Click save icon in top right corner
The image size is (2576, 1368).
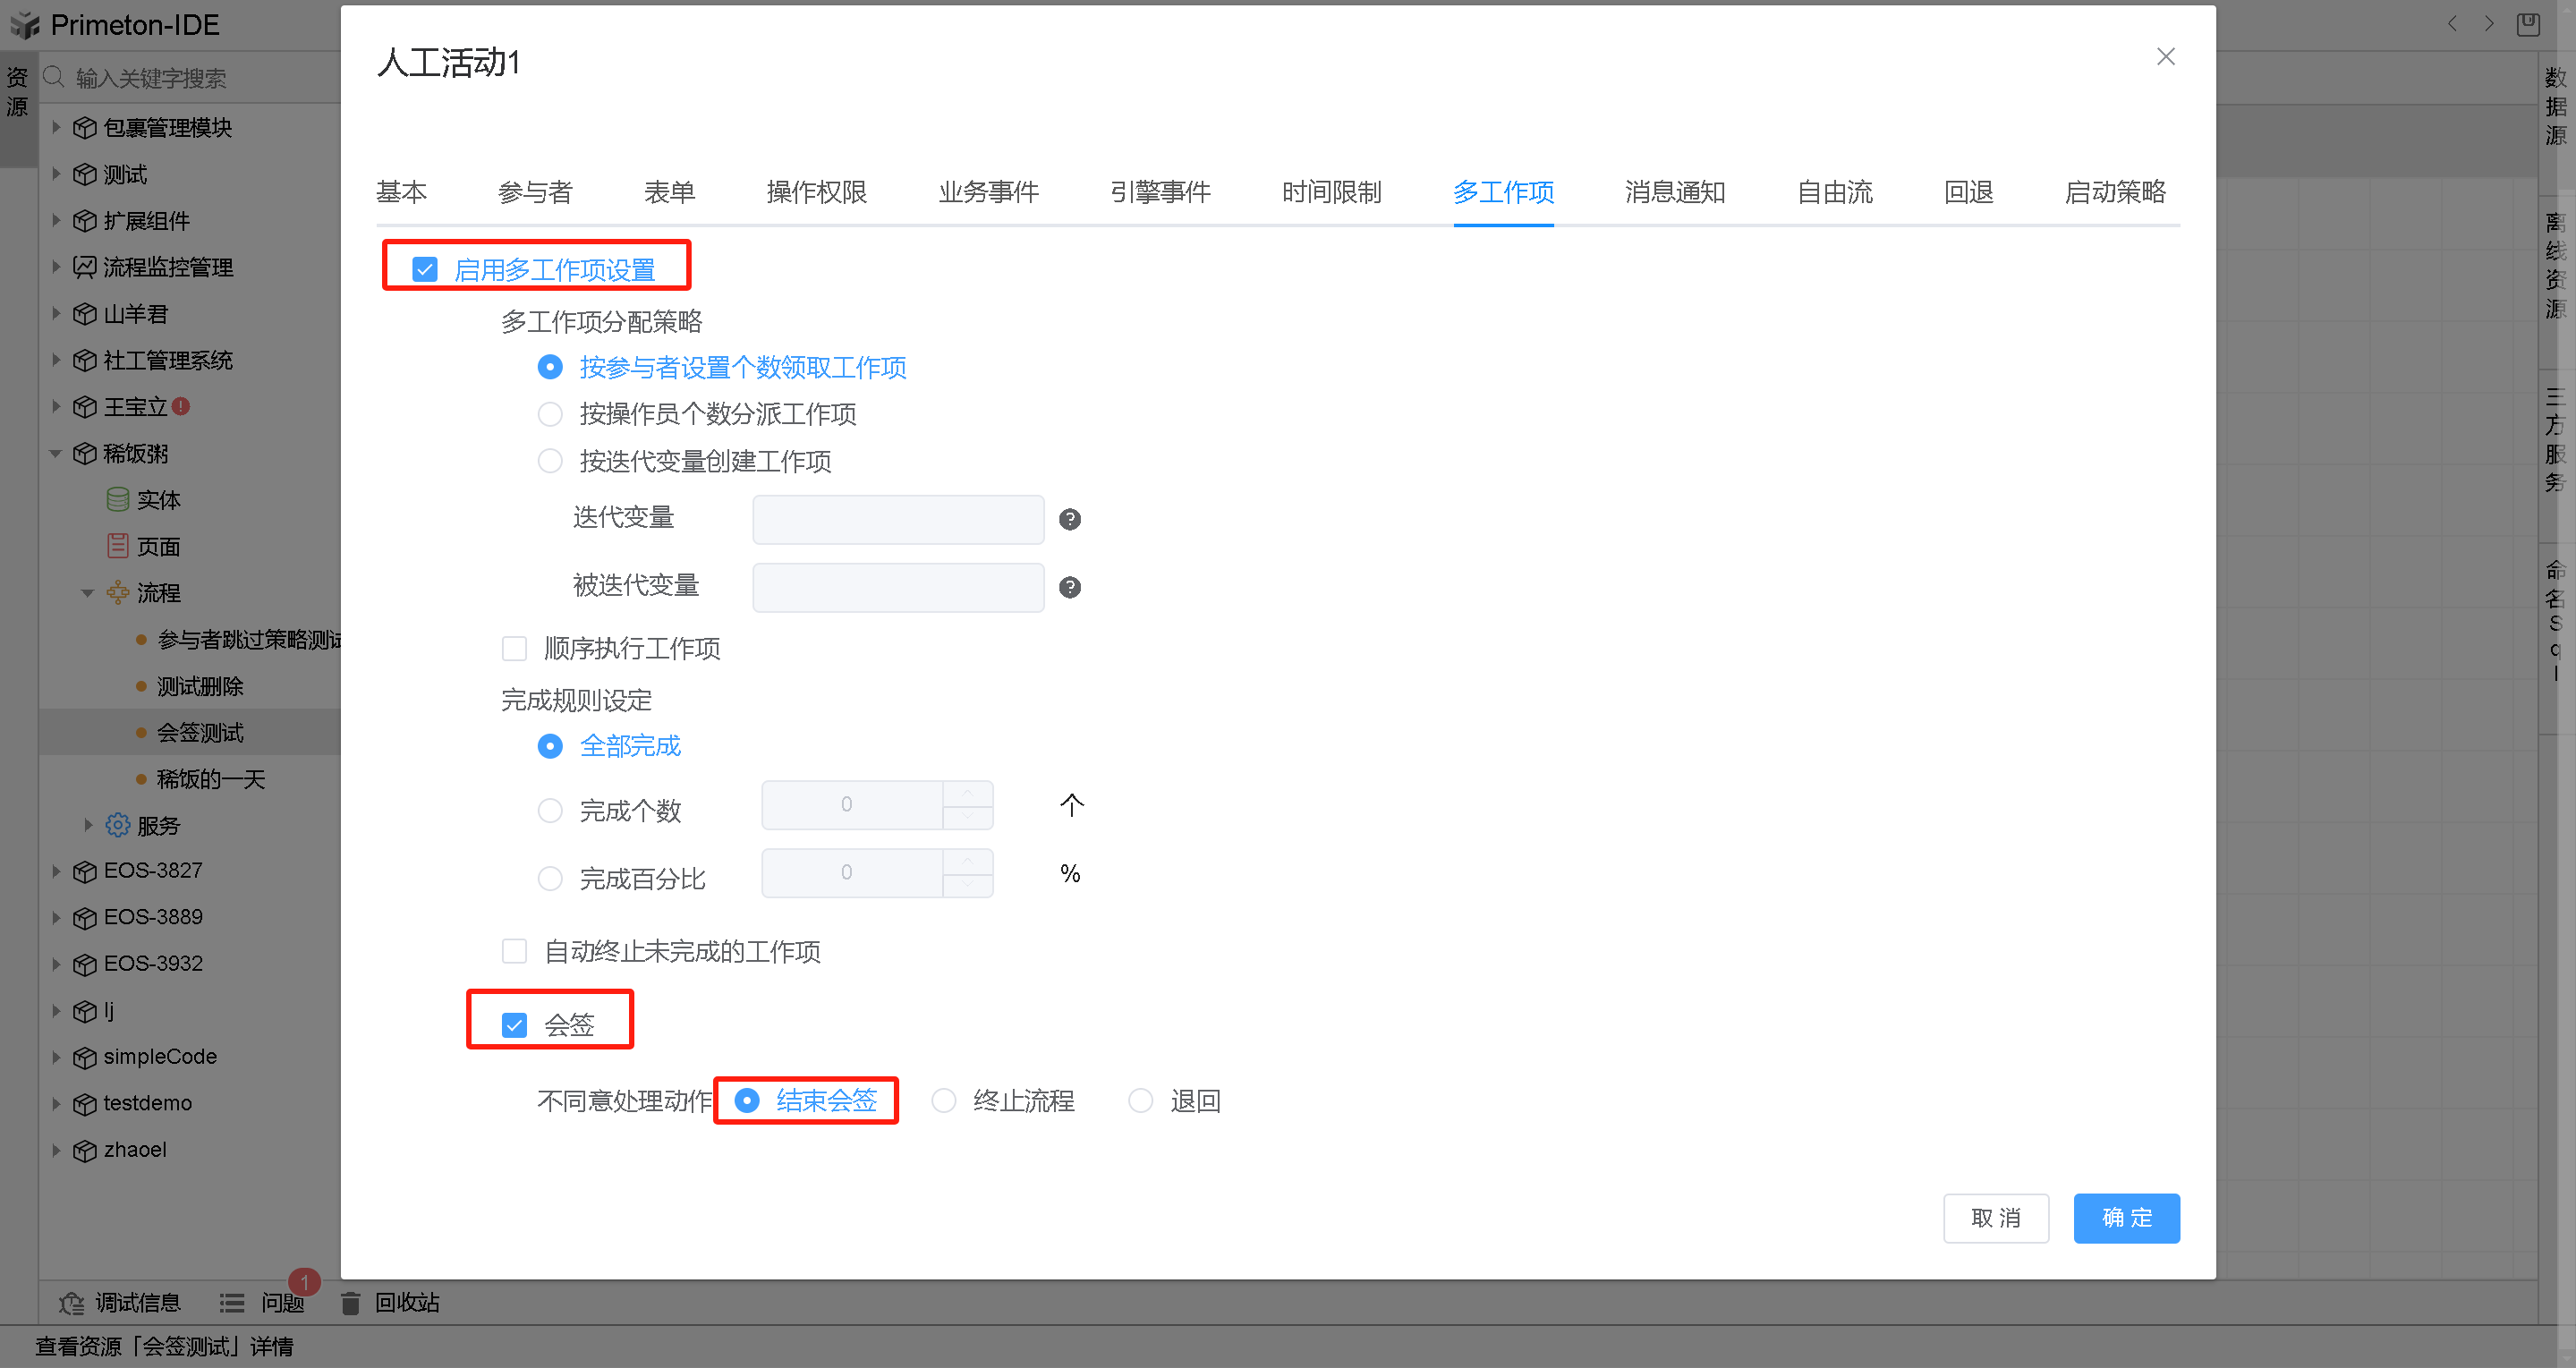(2527, 24)
